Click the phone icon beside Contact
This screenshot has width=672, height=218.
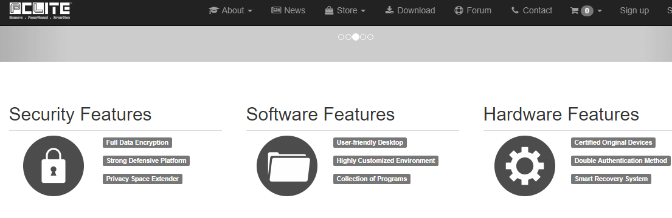tap(514, 10)
